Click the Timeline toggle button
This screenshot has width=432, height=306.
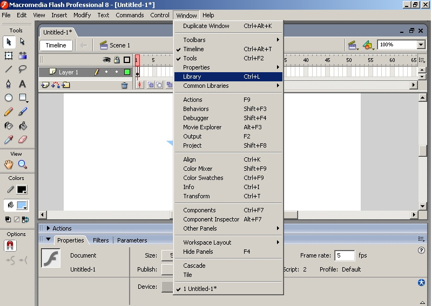click(56, 45)
